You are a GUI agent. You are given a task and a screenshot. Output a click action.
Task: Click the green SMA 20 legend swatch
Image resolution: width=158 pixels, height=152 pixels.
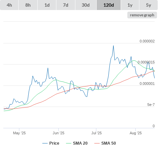(69, 143)
